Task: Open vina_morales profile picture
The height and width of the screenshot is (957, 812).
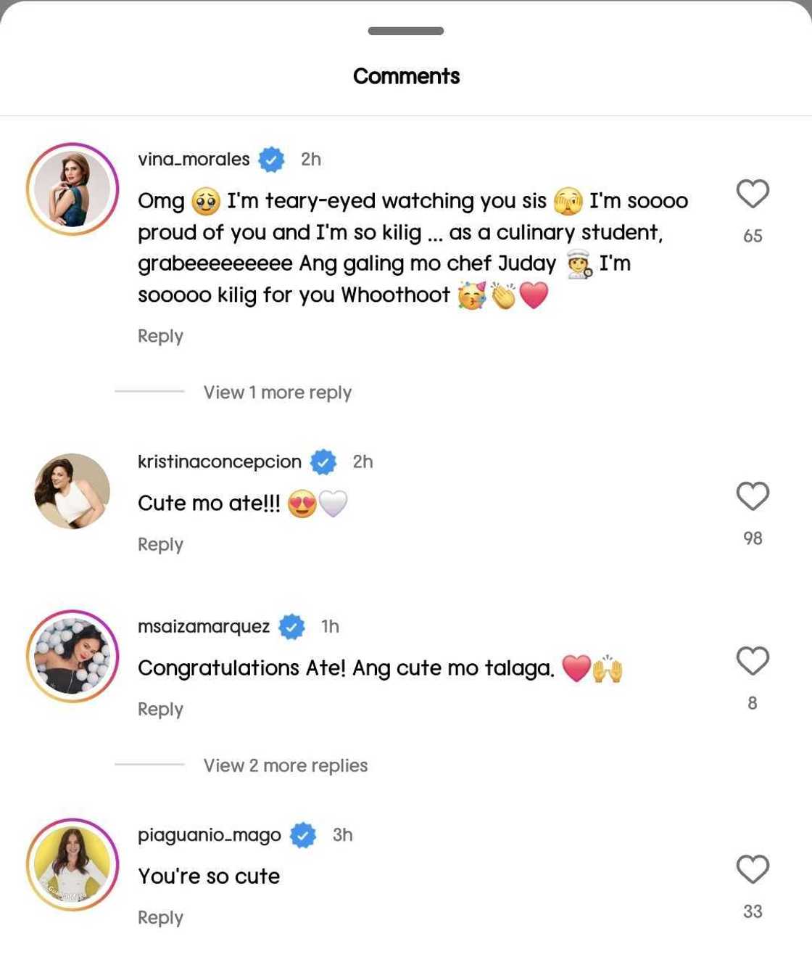Action: 72,189
